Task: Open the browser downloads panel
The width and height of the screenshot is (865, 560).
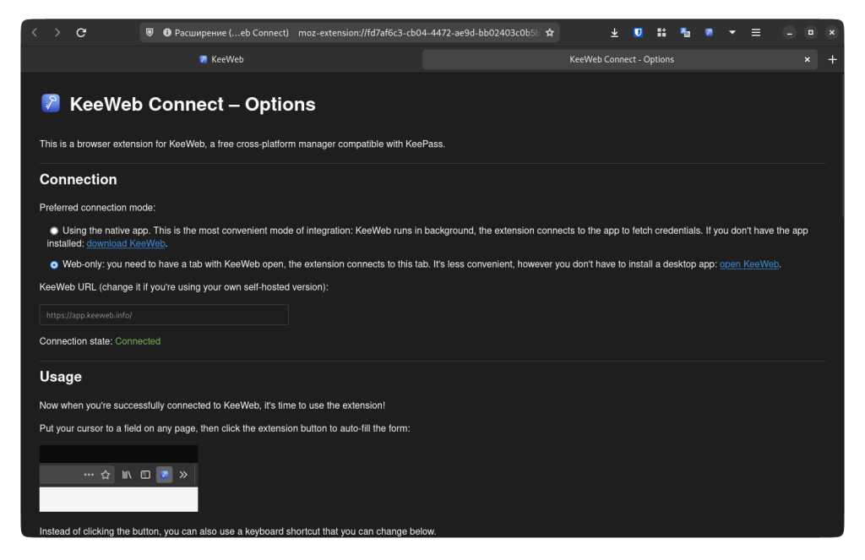Action: tap(615, 33)
